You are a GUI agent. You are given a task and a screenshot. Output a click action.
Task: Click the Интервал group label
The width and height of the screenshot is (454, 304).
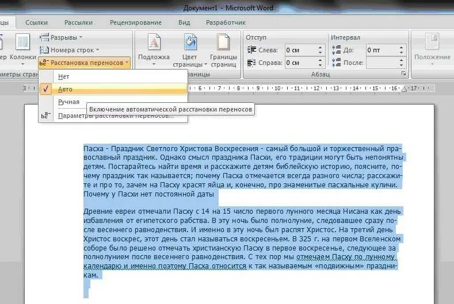(x=345, y=37)
